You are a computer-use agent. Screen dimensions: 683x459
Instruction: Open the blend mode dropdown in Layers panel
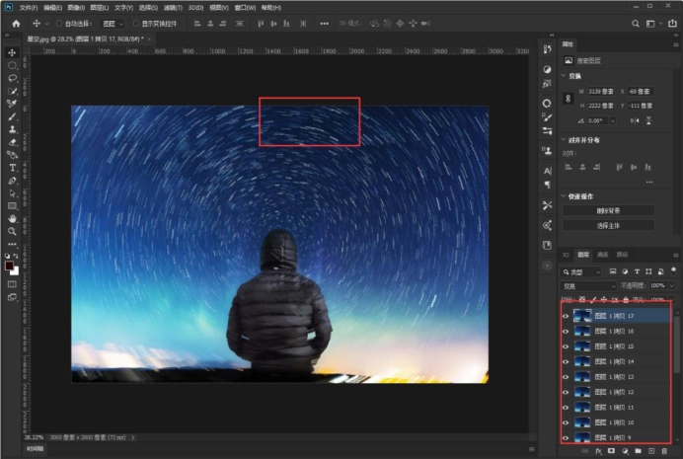588,286
